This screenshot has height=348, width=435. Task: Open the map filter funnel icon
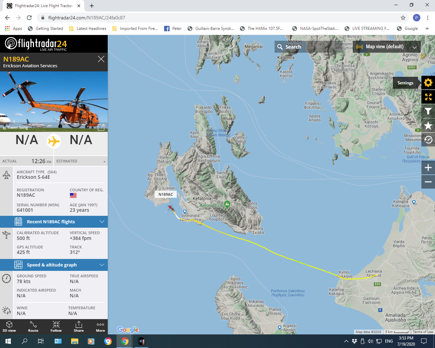pos(428,111)
